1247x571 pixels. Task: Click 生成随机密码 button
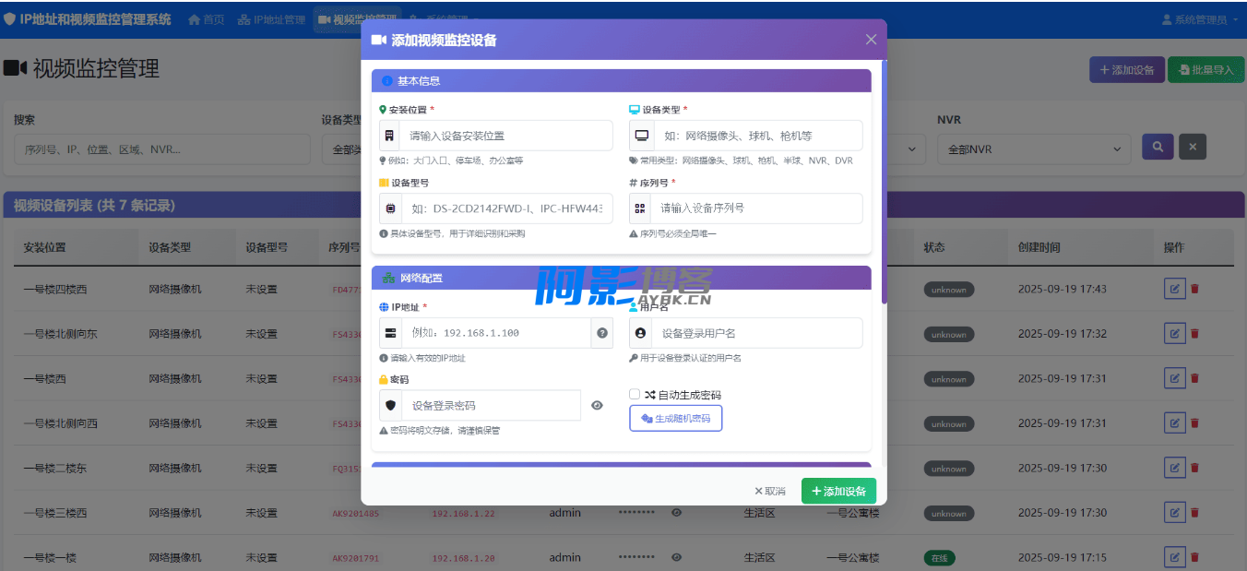click(675, 419)
